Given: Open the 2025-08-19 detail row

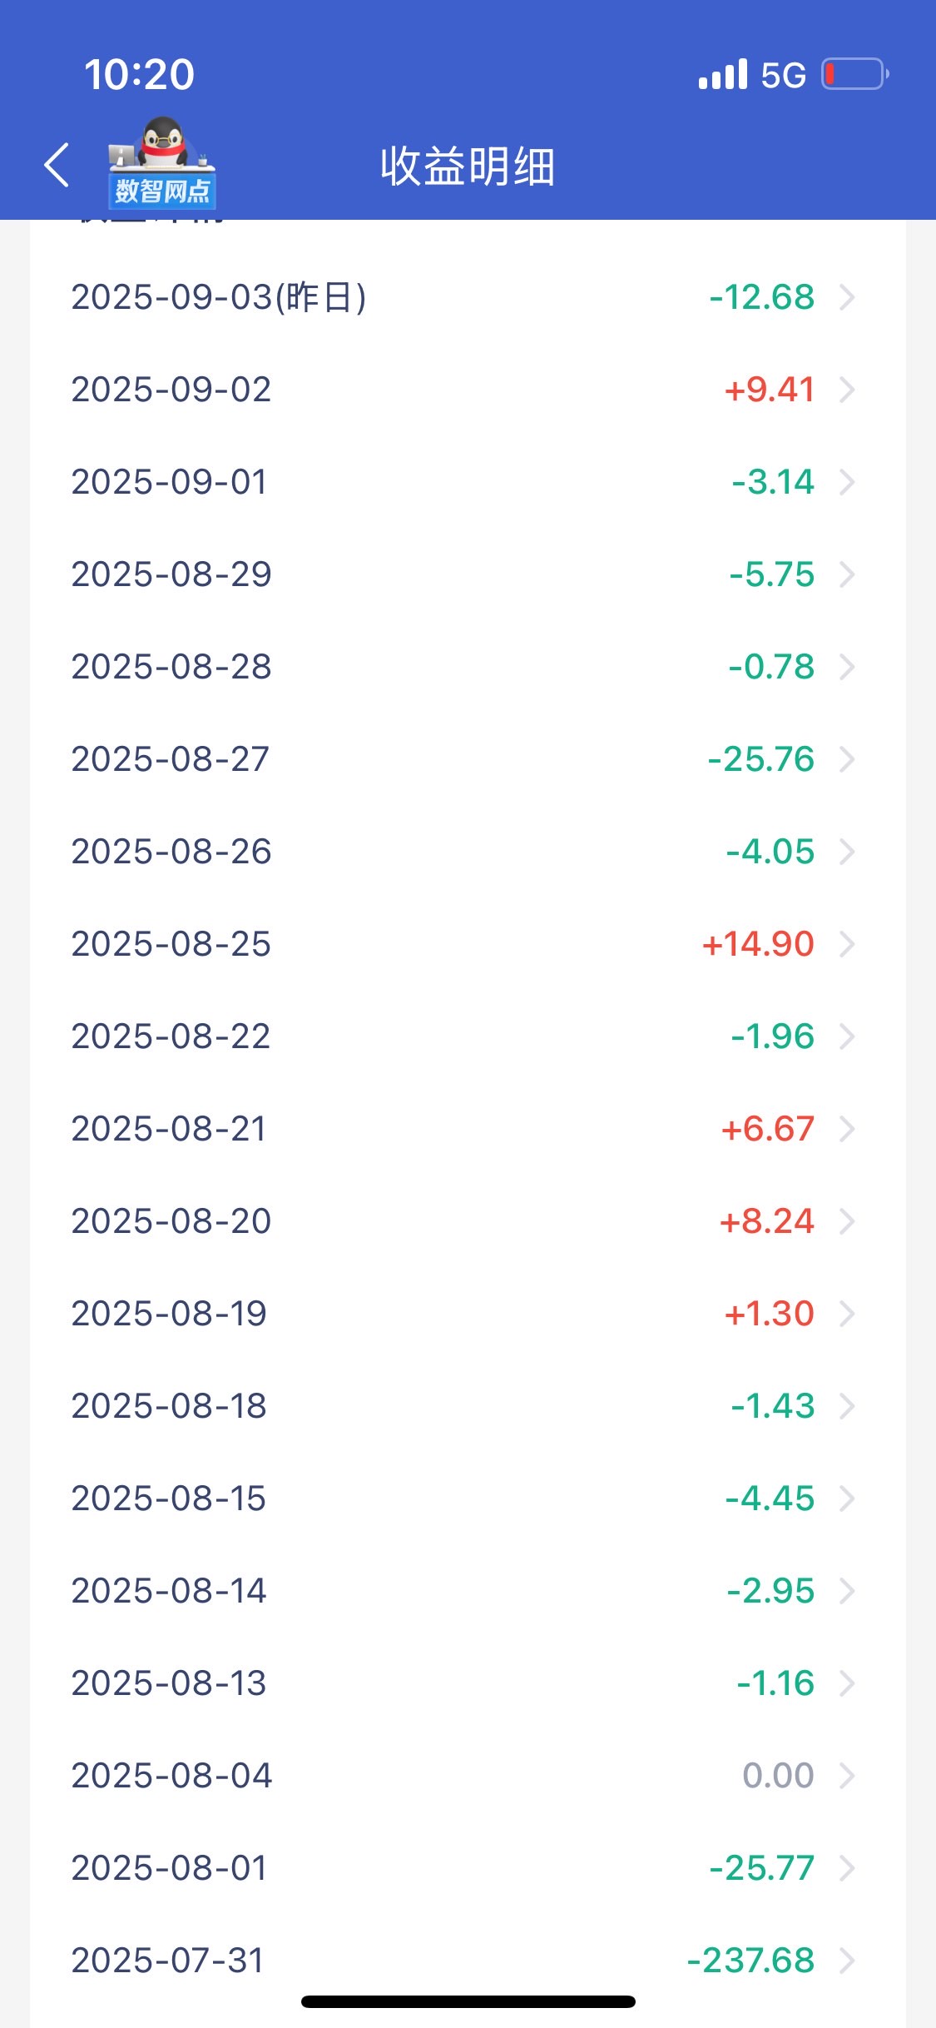Looking at the screenshot, I should click(x=468, y=1314).
